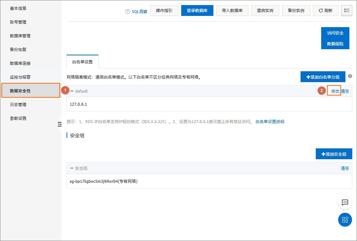Click 重启实例 button
Image resolution: width=357 pixels, height=241 pixels.
coord(265,10)
